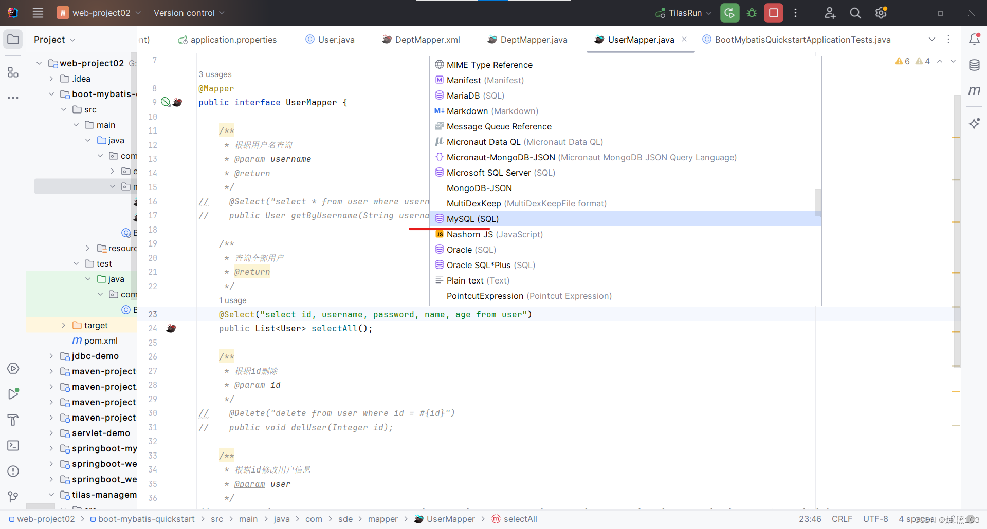Click the Rerun TilasRun button
The height and width of the screenshot is (529, 987).
coord(729,13)
